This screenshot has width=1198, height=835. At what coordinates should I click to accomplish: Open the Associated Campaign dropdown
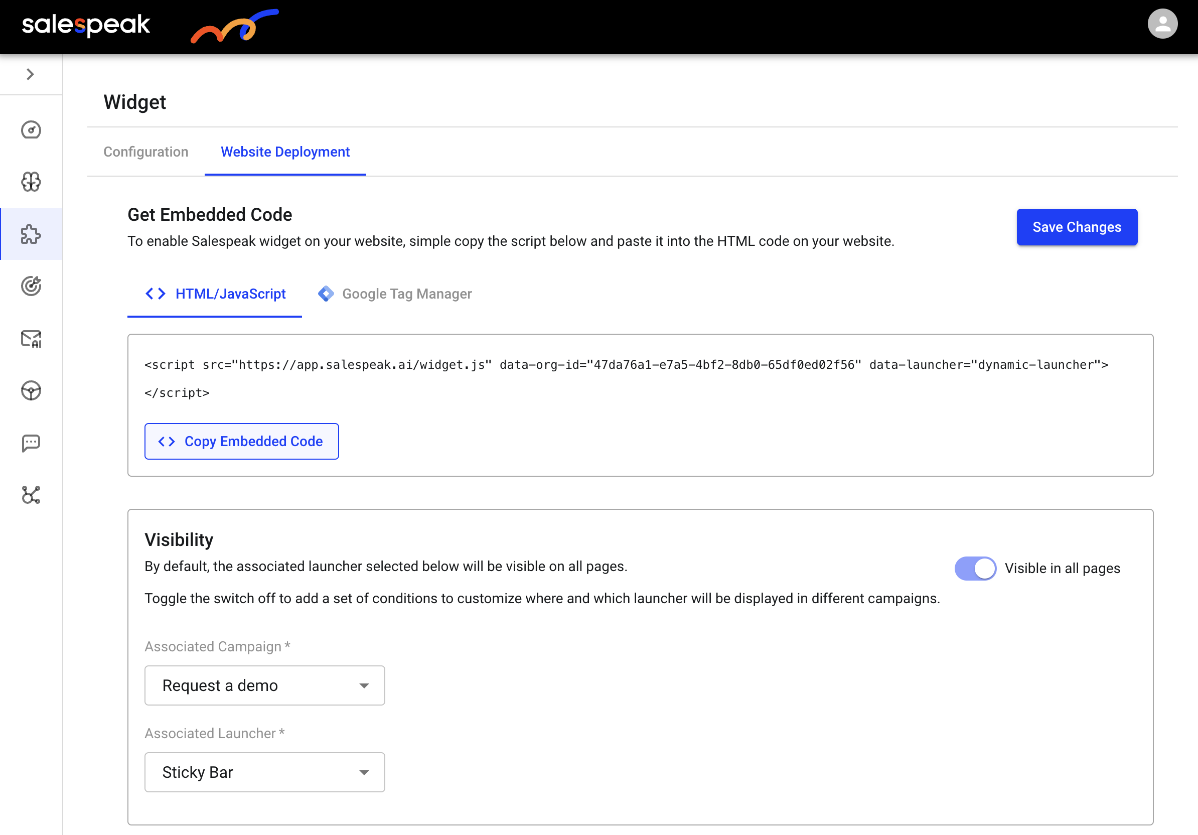pos(264,685)
